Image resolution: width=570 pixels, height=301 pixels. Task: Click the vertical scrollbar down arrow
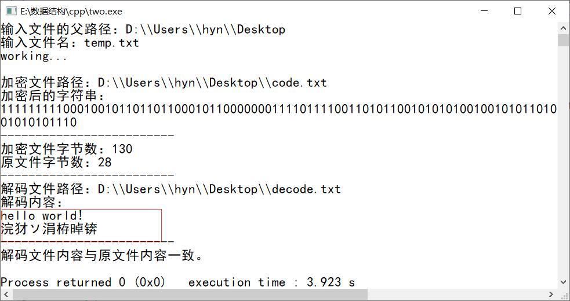coord(563,283)
